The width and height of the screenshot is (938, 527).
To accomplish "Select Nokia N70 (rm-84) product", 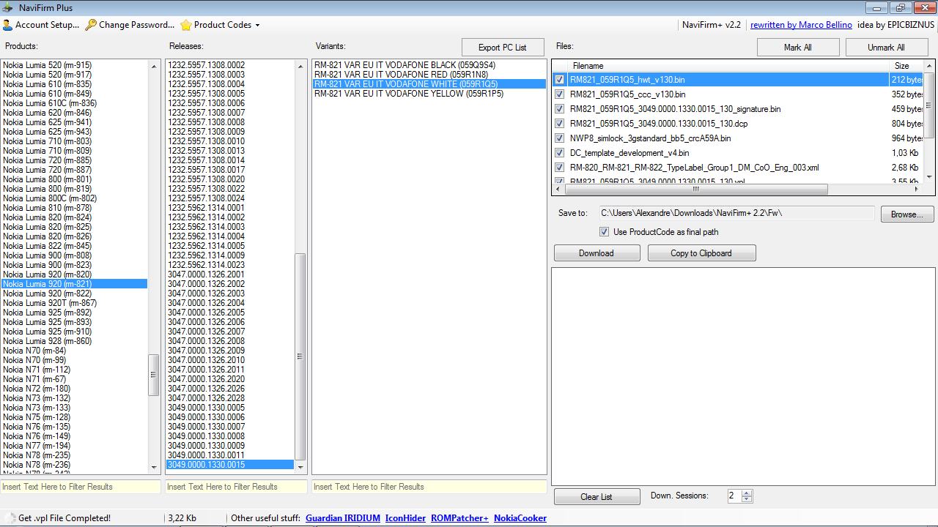I will (x=74, y=351).
